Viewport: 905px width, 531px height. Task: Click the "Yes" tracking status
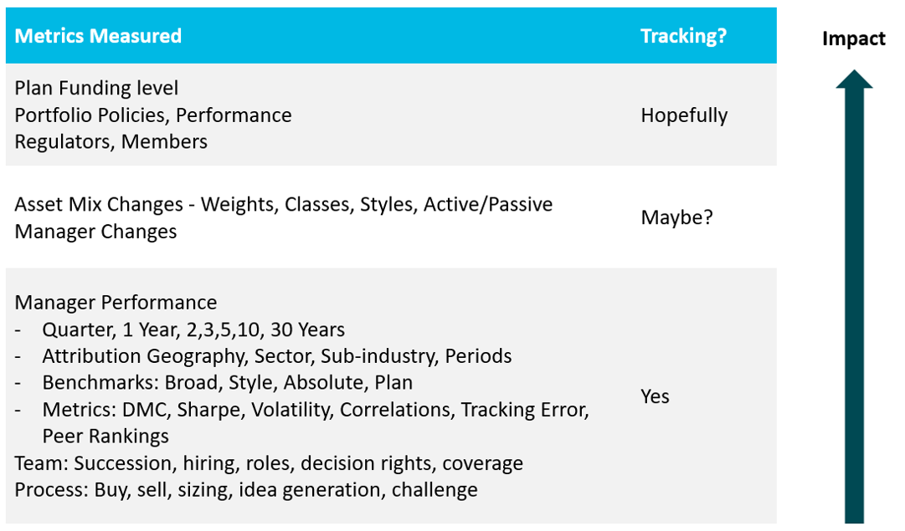[655, 396]
